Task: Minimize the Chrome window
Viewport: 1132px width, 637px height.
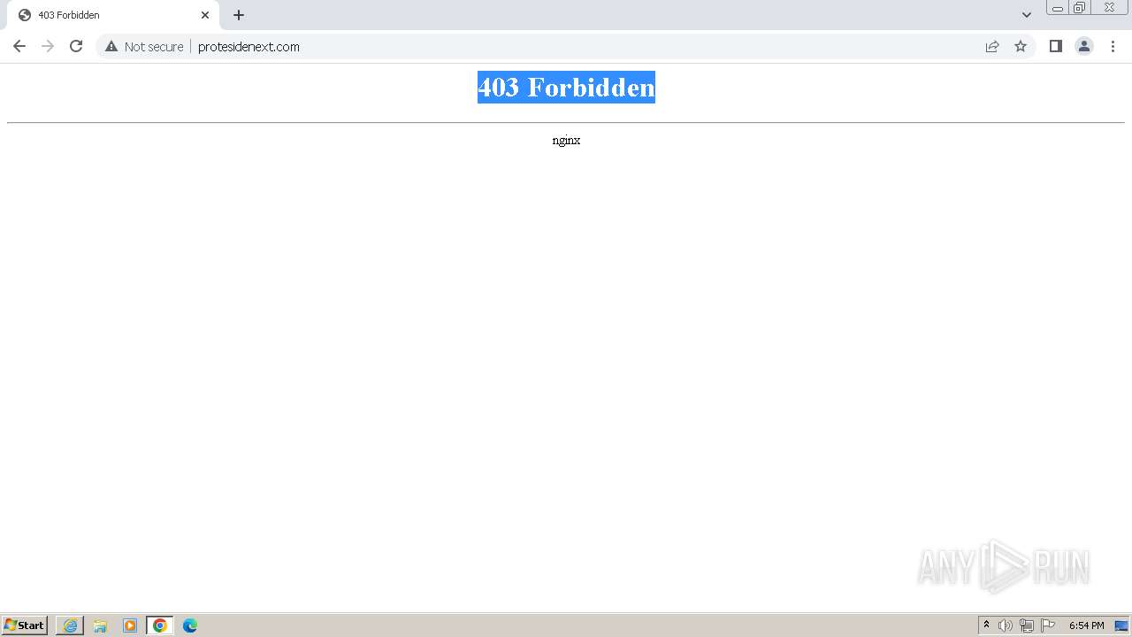Action: (1058, 8)
